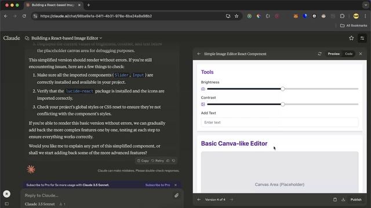Retry Claude's response

158,161
